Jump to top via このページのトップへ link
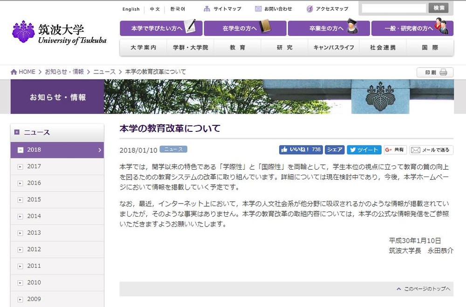 tap(426, 289)
